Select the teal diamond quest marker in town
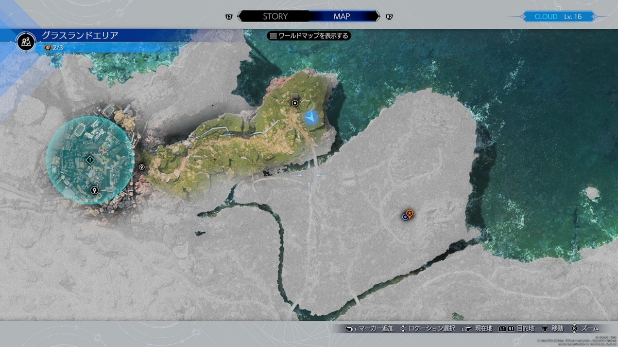Viewport: 618px width, 347px height. point(90,160)
